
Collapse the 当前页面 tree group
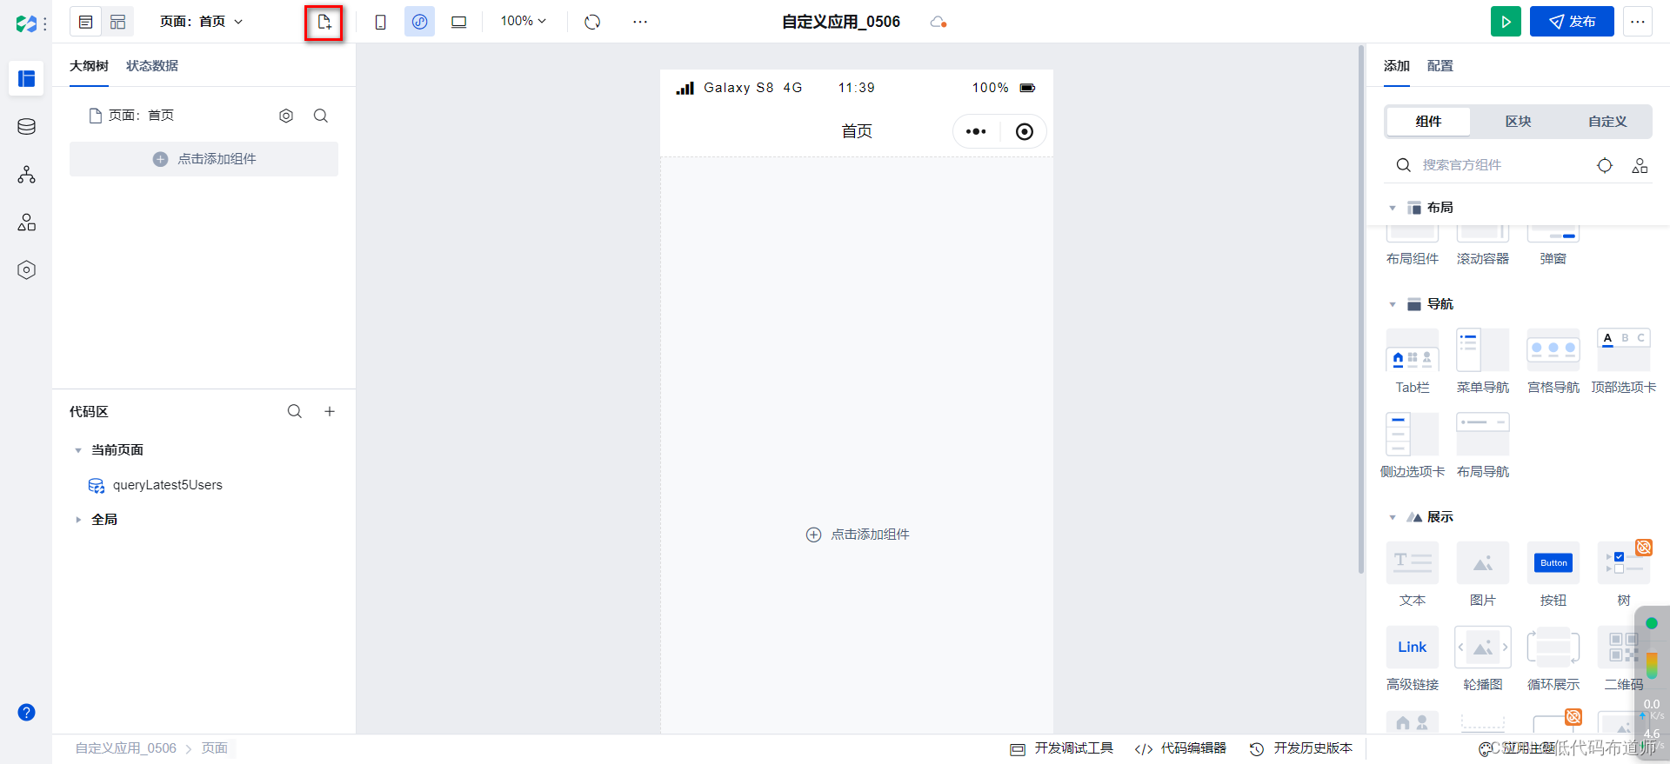(78, 450)
